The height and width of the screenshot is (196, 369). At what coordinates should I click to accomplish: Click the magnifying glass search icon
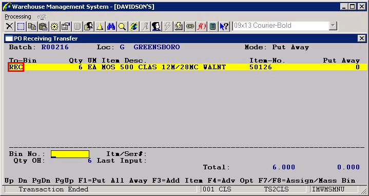pyautogui.click(x=122, y=26)
